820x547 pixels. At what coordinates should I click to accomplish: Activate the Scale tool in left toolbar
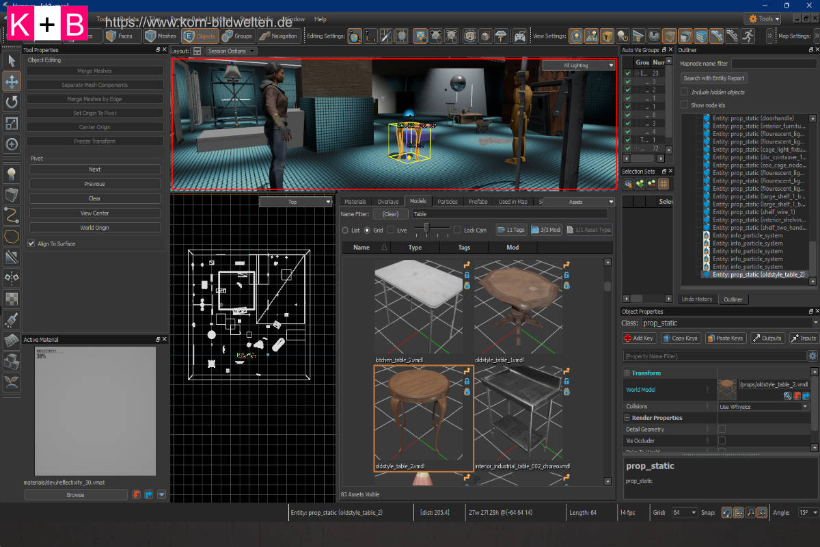(12, 123)
